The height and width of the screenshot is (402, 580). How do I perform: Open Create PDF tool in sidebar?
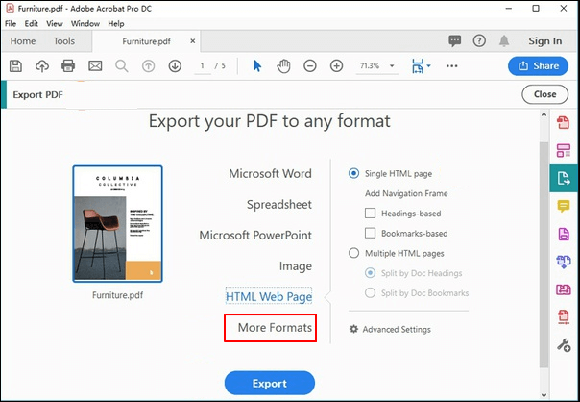coord(564,123)
